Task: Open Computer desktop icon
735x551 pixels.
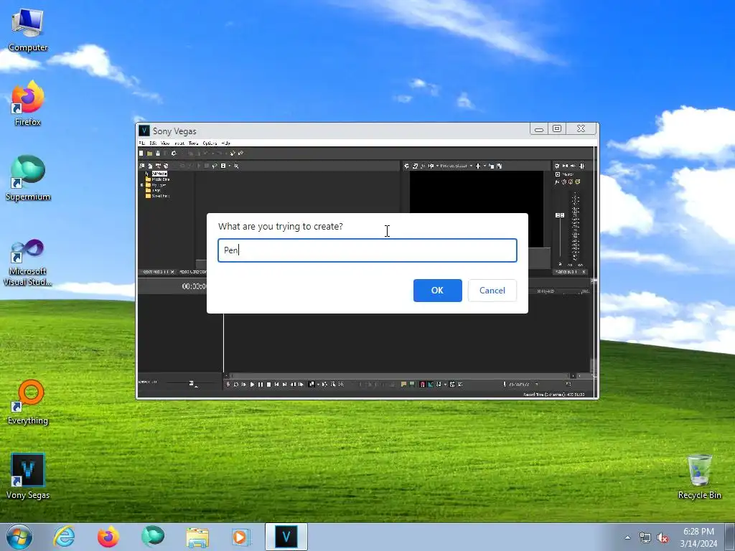Action: pos(28,29)
